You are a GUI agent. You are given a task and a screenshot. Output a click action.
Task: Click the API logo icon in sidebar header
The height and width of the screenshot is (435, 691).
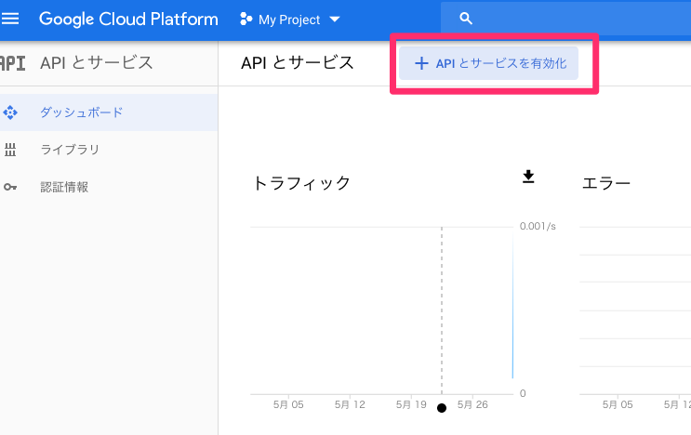(x=12, y=63)
